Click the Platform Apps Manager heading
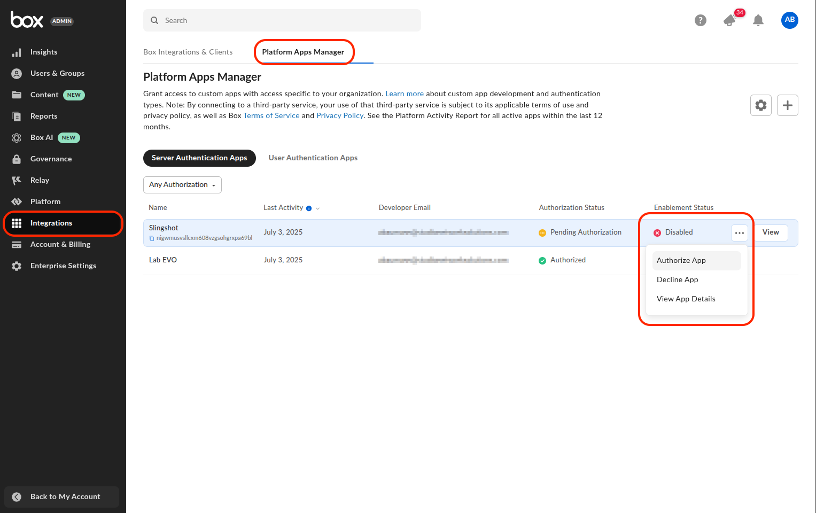Image resolution: width=816 pixels, height=513 pixels. 202,77
